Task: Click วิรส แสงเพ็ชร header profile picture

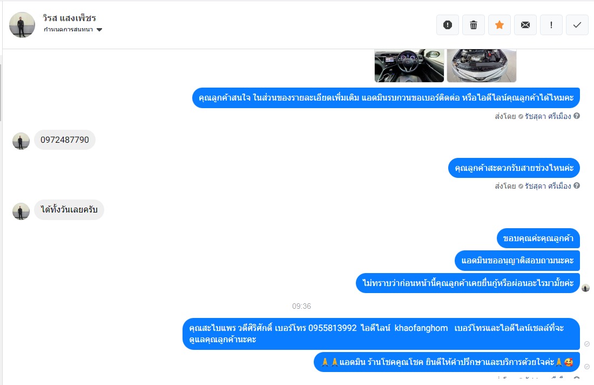Action: click(22, 25)
